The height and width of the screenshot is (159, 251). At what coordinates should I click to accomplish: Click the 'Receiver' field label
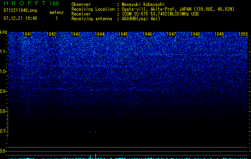pyautogui.click(x=81, y=14)
